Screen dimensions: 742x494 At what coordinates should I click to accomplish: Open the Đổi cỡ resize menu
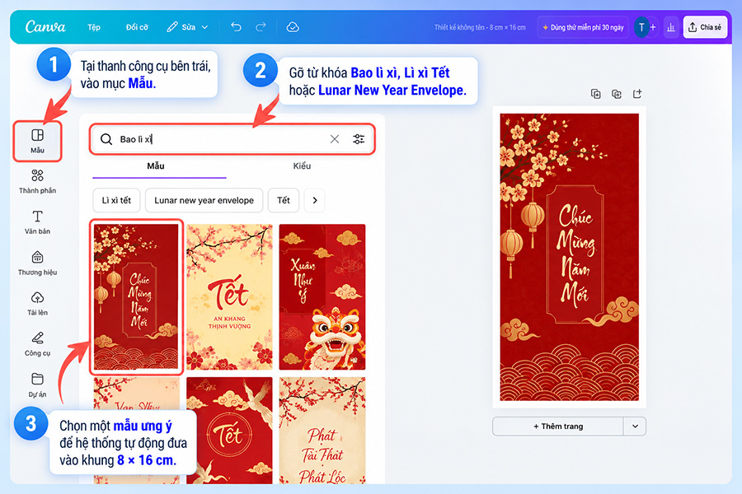(137, 27)
